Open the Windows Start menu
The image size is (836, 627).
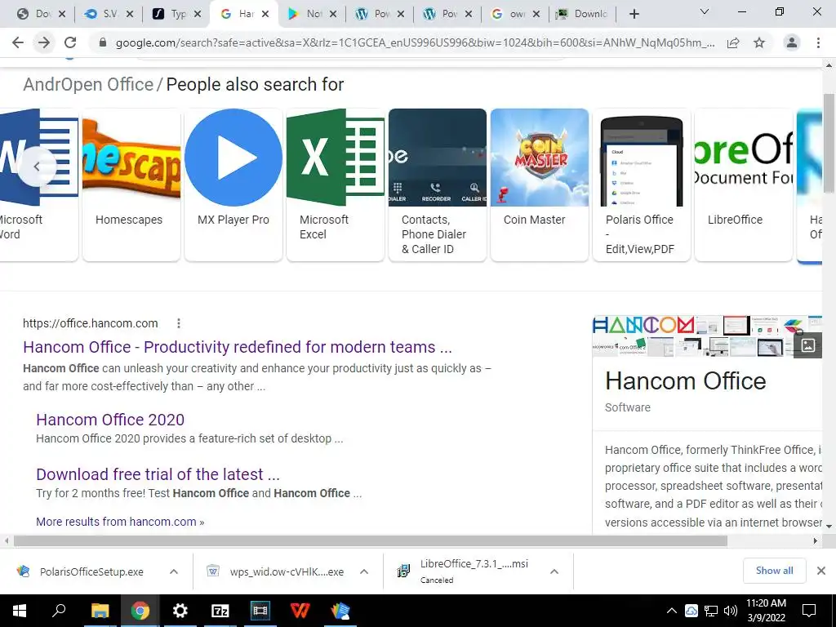20,611
